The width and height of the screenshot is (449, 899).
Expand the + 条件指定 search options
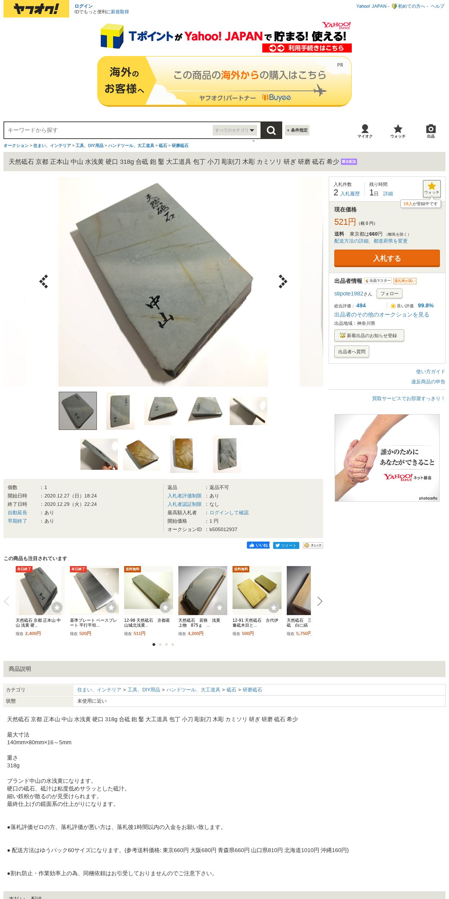[x=297, y=130]
